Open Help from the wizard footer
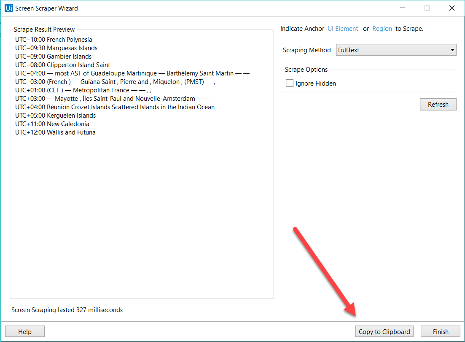The width and height of the screenshot is (465, 342). click(25, 331)
